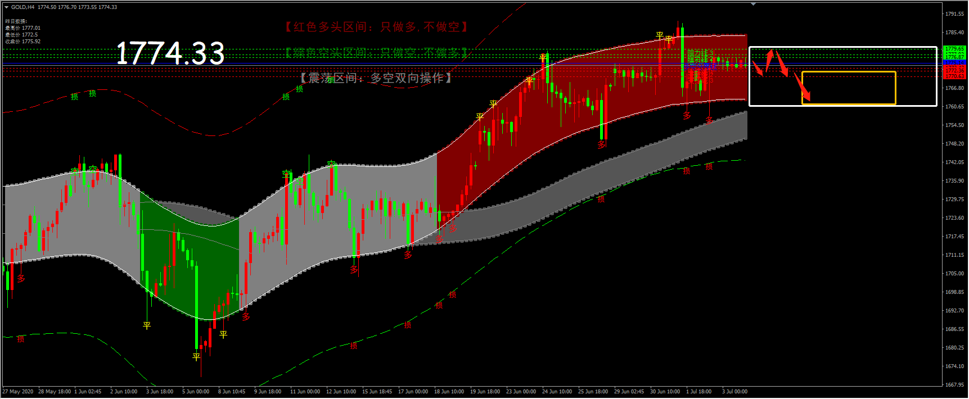
Task: Select the 最低价 1772.5 line
Action: [x=21, y=35]
